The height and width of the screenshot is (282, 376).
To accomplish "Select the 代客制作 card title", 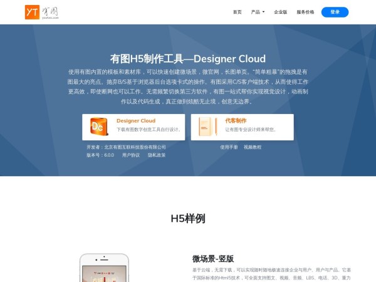I will [236, 120].
